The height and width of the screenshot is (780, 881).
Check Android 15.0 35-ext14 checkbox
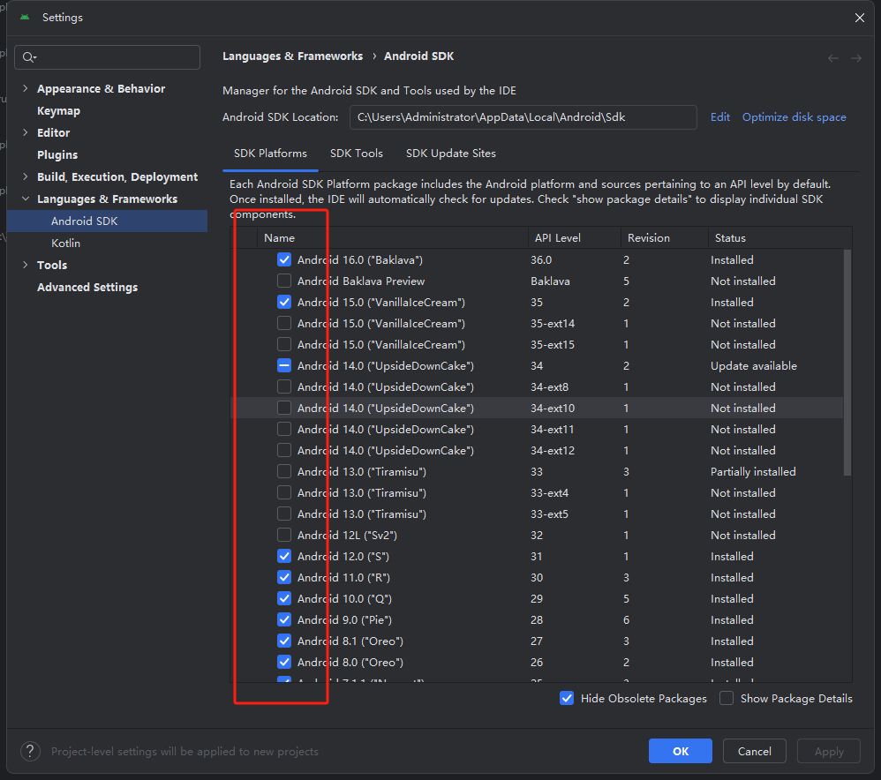point(284,323)
